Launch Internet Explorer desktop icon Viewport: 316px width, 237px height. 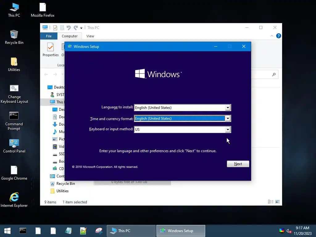pos(14,200)
